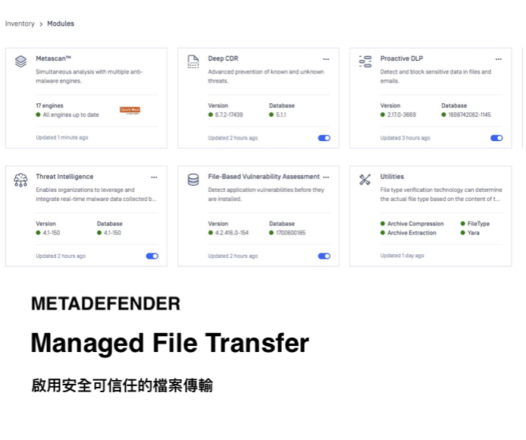Click the File-Based Vulnerability Assessment database icon
Viewport: 526px width, 440px height.
coord(193,180)
